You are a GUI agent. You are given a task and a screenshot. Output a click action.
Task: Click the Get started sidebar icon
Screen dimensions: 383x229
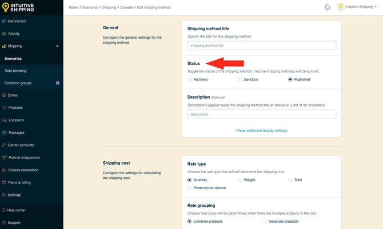4,21
